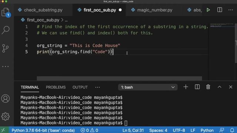
Task: Select Python 3.7.6 conda interpreter
Action: (x=43, y=130)
